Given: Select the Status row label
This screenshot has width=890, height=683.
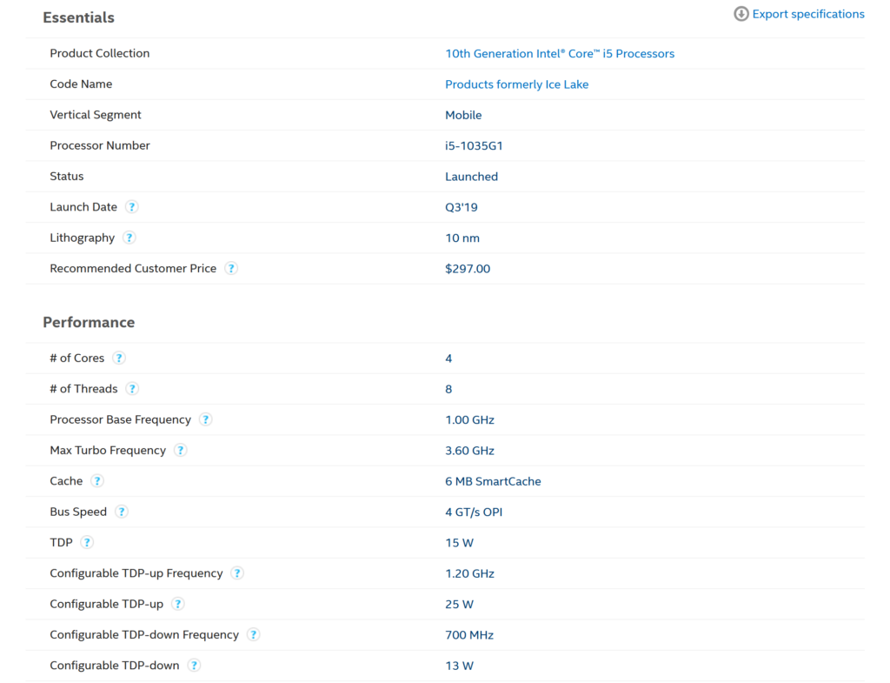Looking at the screenshot, I should (x=67, y=176).
